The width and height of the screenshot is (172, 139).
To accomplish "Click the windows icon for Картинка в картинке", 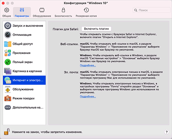I will pos(8,71).
